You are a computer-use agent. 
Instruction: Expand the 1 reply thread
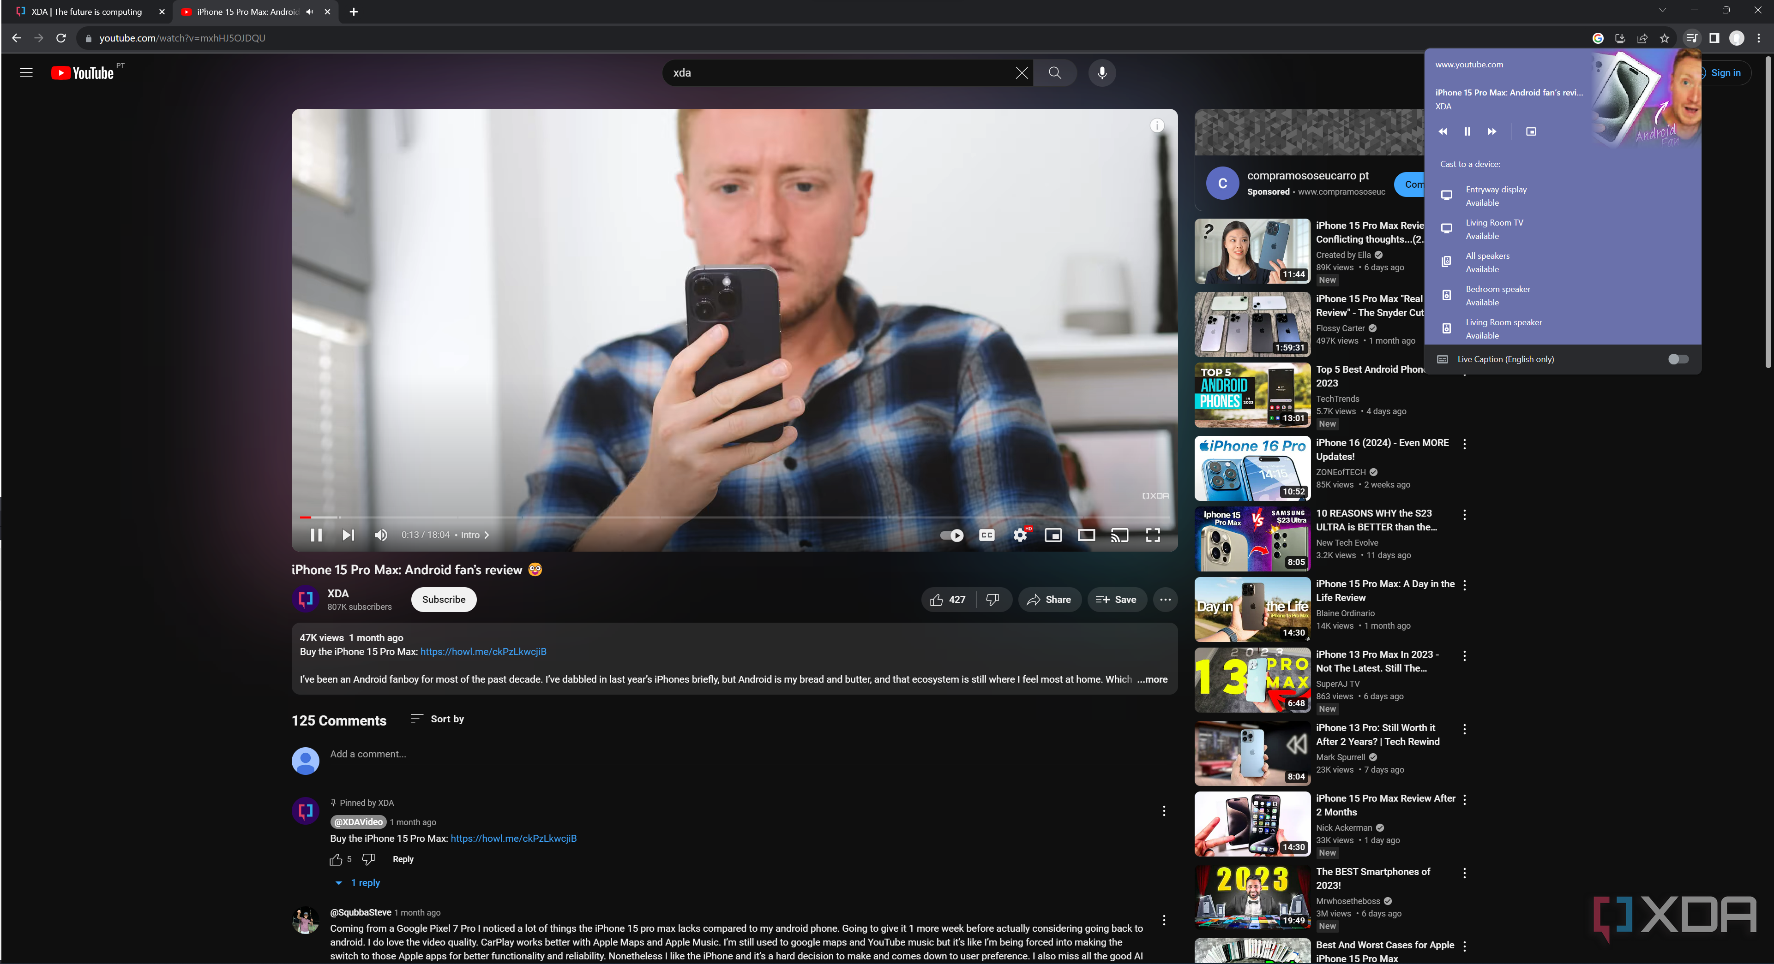pos(358,883)
